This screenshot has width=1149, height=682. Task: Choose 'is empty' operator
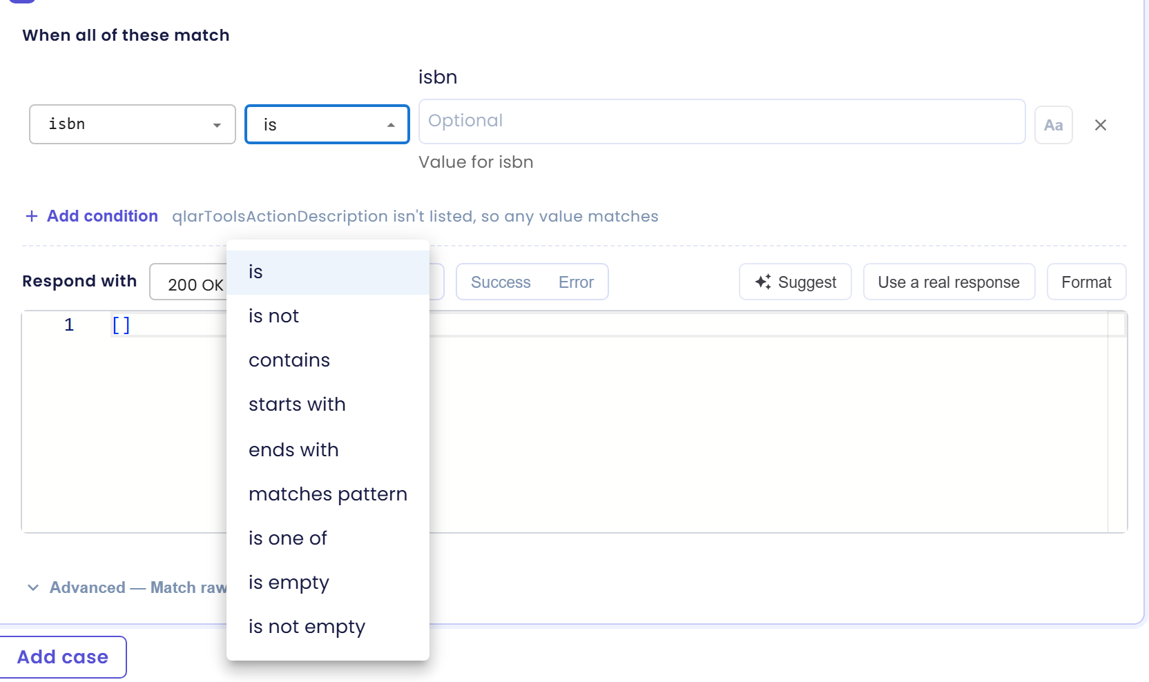pos(328,583)
